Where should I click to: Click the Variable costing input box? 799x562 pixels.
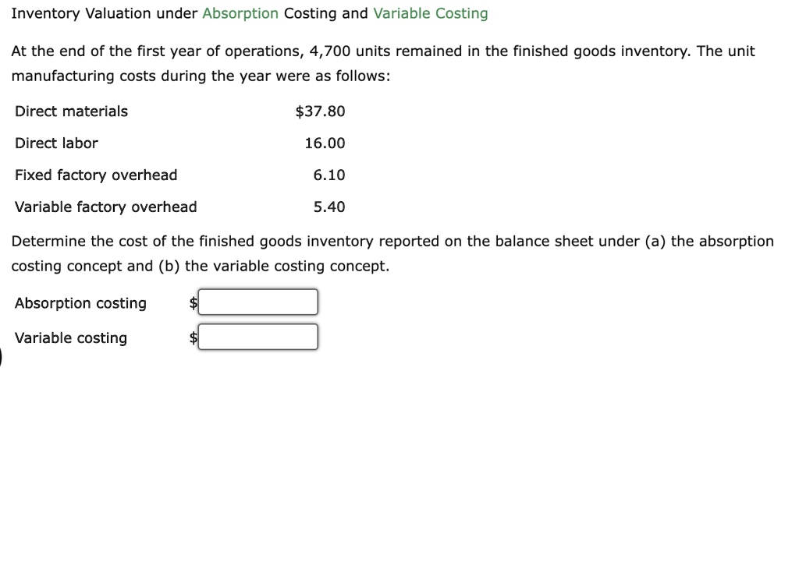257,337
